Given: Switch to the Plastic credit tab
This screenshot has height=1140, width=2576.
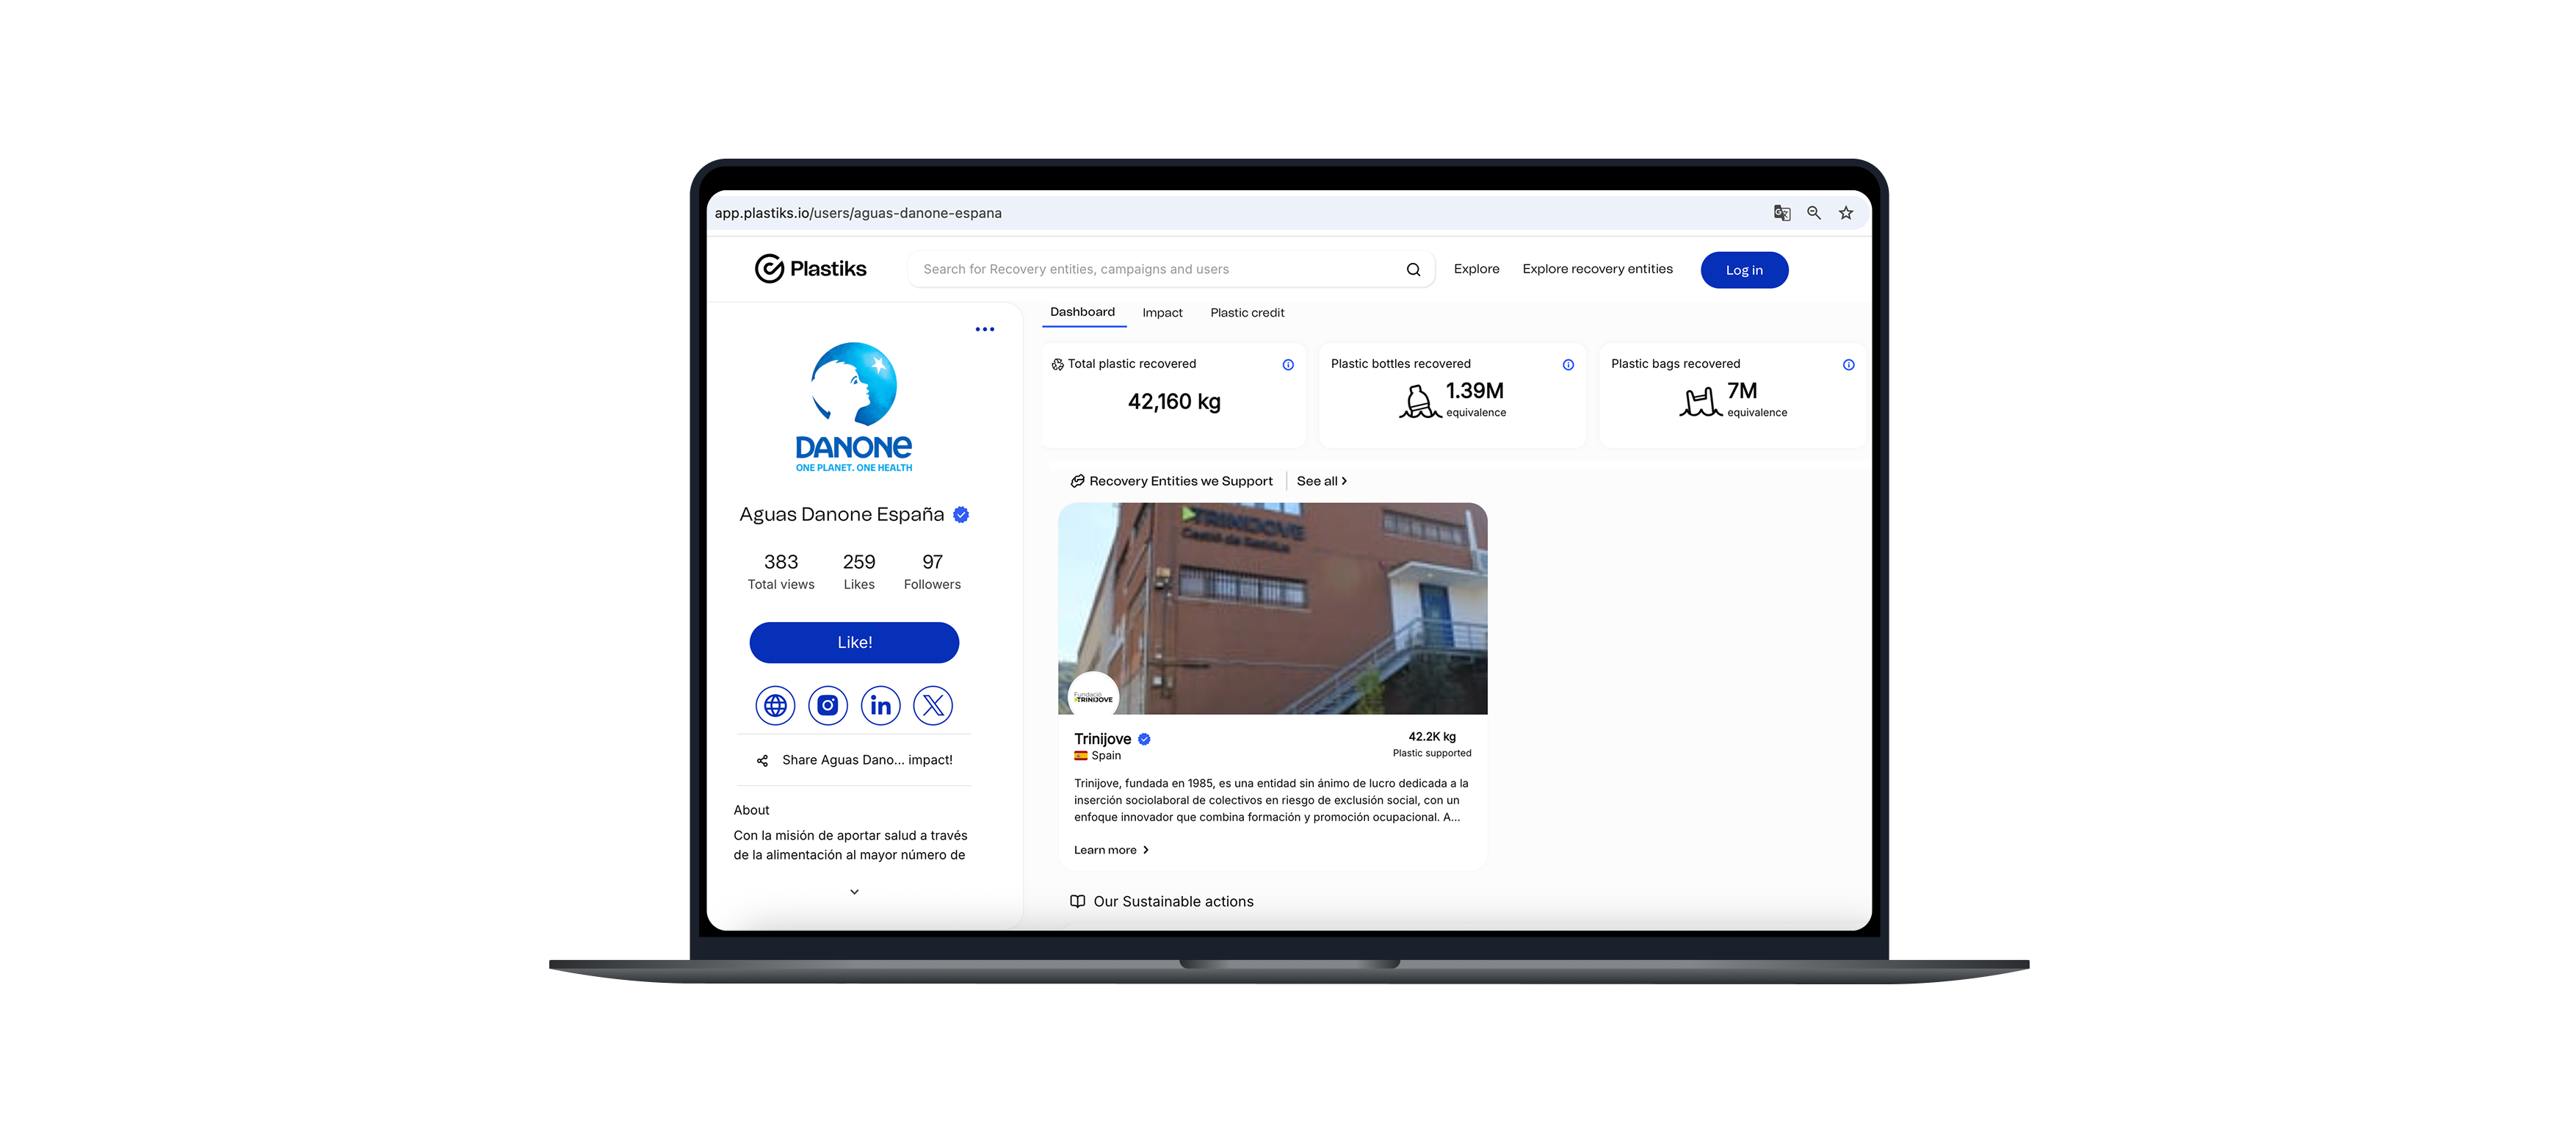Looking at the screenshot, I should [x=1248, y=313].
